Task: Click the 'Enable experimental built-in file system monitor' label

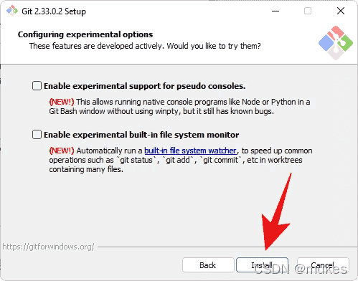Action: 141,135
